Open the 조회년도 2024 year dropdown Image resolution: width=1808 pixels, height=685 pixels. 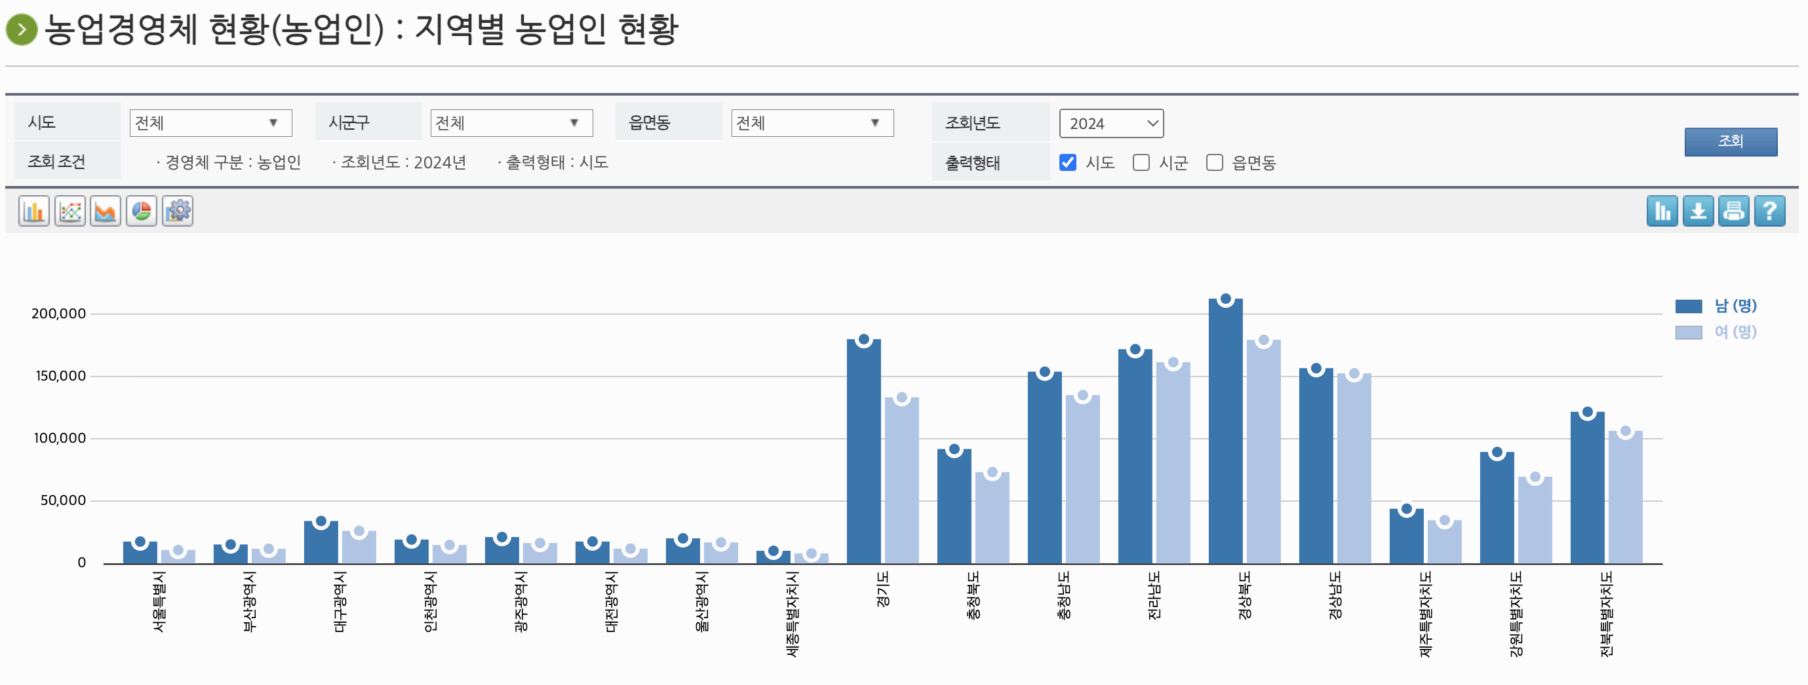(1111, 123)
